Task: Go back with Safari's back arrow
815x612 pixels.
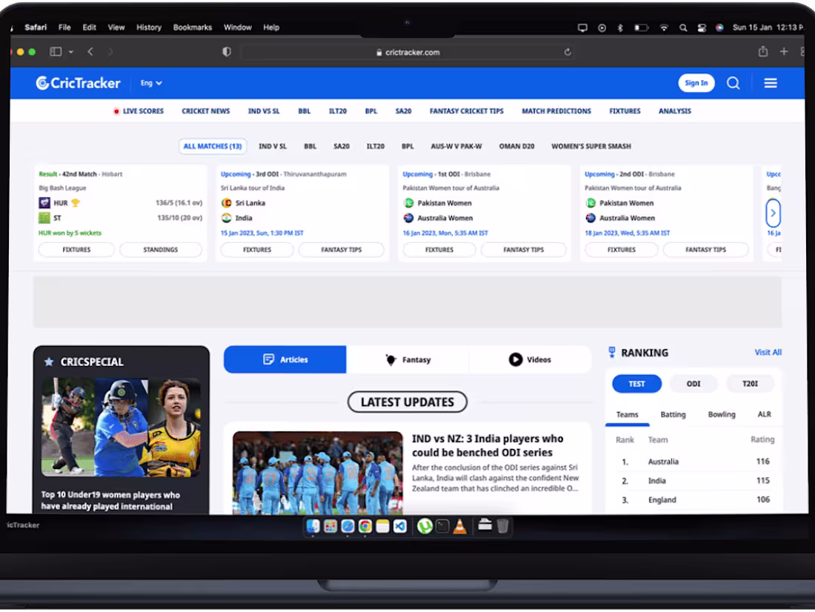Action: click(x=90, y=51)
